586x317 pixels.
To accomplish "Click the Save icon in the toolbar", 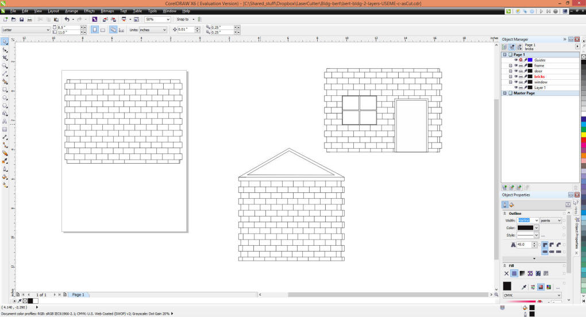I will [x=21, y=20].
